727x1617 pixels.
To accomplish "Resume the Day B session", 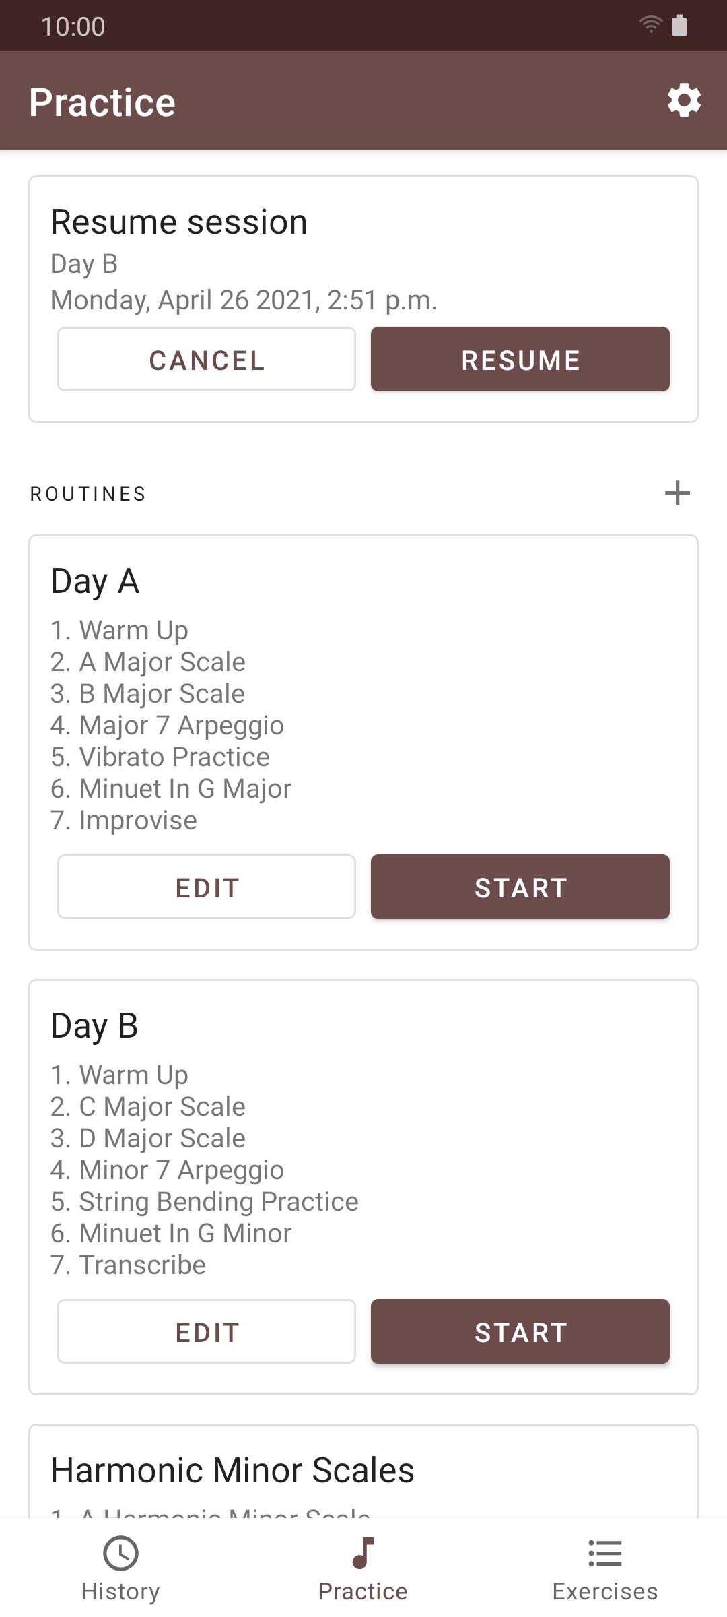I will click(520, 360).
